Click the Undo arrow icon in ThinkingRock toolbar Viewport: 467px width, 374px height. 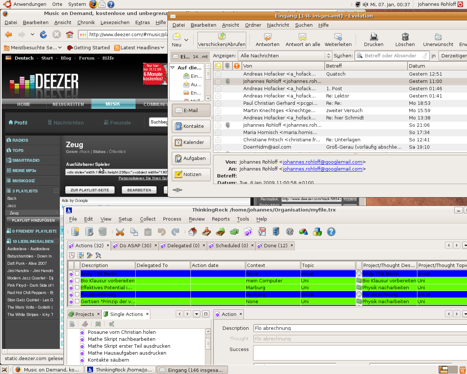[x=162, y=232]
